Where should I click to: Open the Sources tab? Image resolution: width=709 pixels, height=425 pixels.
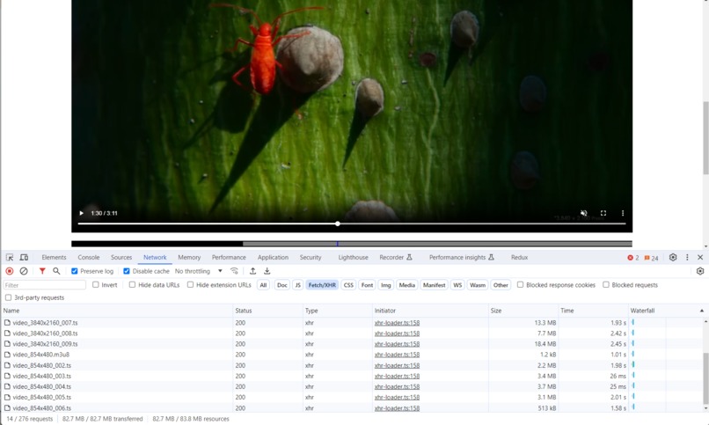pyautogui.click(x=121, y=257)
